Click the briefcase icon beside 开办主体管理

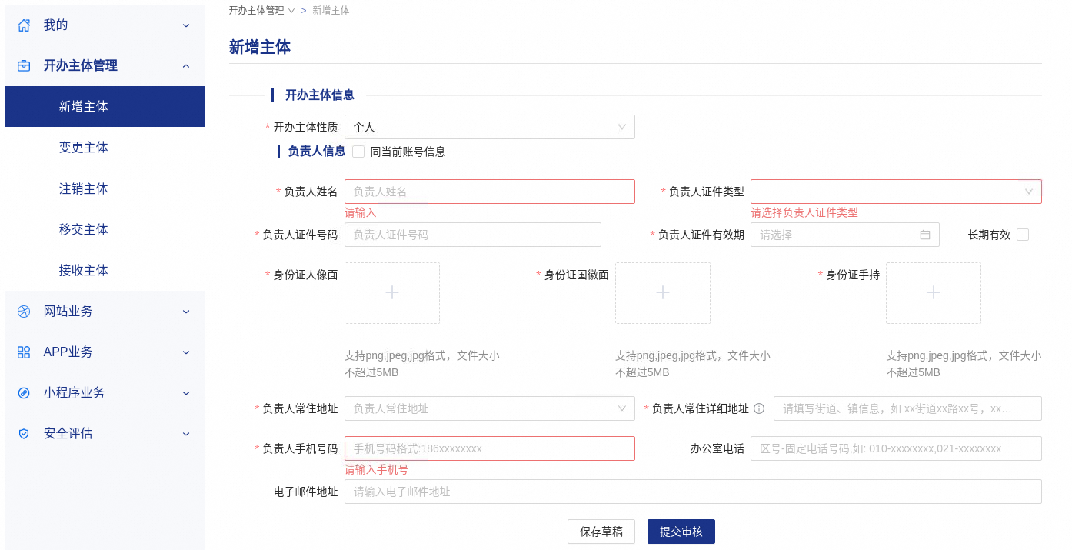pyautogui.click(x=24, y=66)
